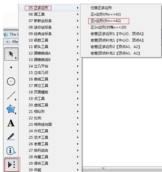Select the Compass circle tool
The image size is (162, 172).
coord(11,81)
